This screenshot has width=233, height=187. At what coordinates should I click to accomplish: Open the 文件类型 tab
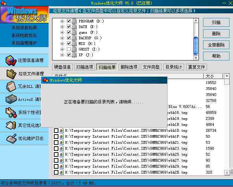pyautogui.click(x=151, y=67)
